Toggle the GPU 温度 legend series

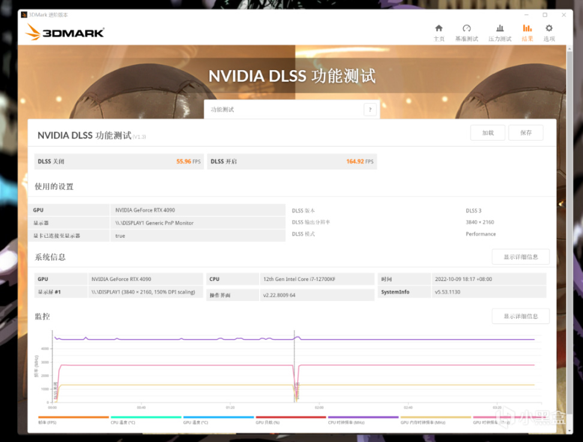(218, 420)
